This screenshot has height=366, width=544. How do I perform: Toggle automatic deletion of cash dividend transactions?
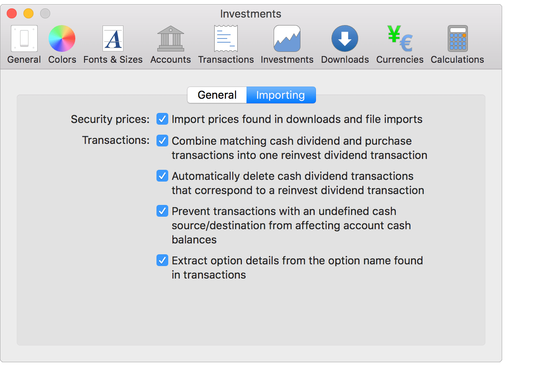pos(162,176)
